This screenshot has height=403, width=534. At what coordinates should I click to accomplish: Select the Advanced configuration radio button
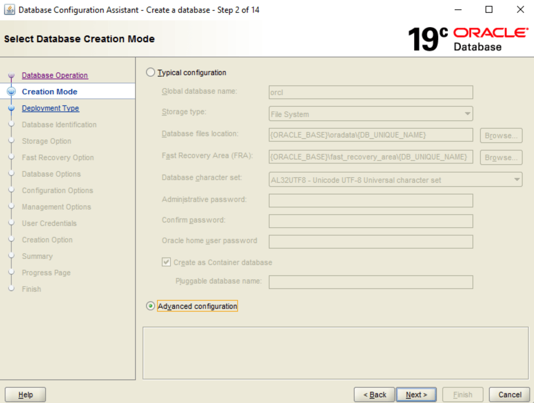[x=150, y=306]
